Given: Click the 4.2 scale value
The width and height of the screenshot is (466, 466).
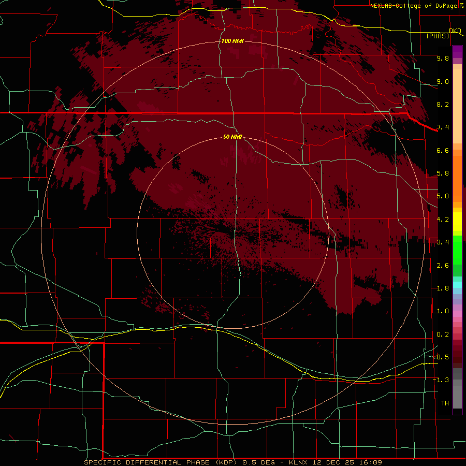Looking at the screenshot, I should tap(443, 220).
